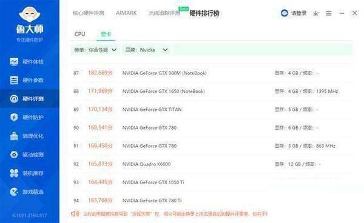Open the AIMARK tab
This screenshot has width=364, height=223.
click(x=126, y=13)
